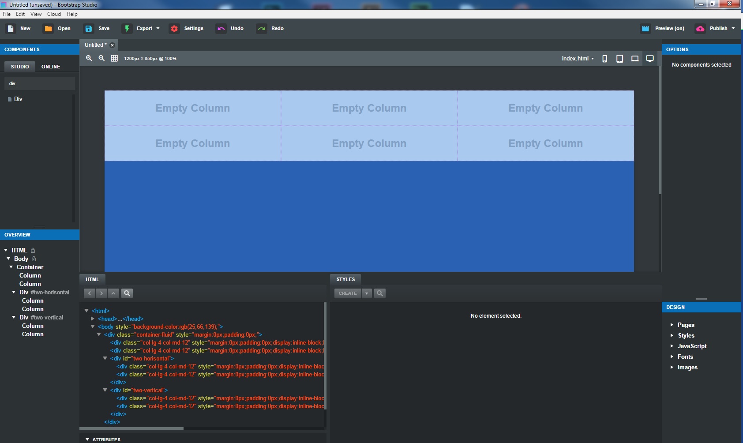Click the Redo arrow icon
The width and height of the screenshot is (743, 443).
tap(262, 28)
